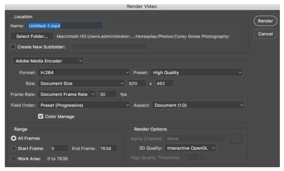This screenshot has width=284, height=171.
Task: Select the Work Area radio option
Action: 14,159
